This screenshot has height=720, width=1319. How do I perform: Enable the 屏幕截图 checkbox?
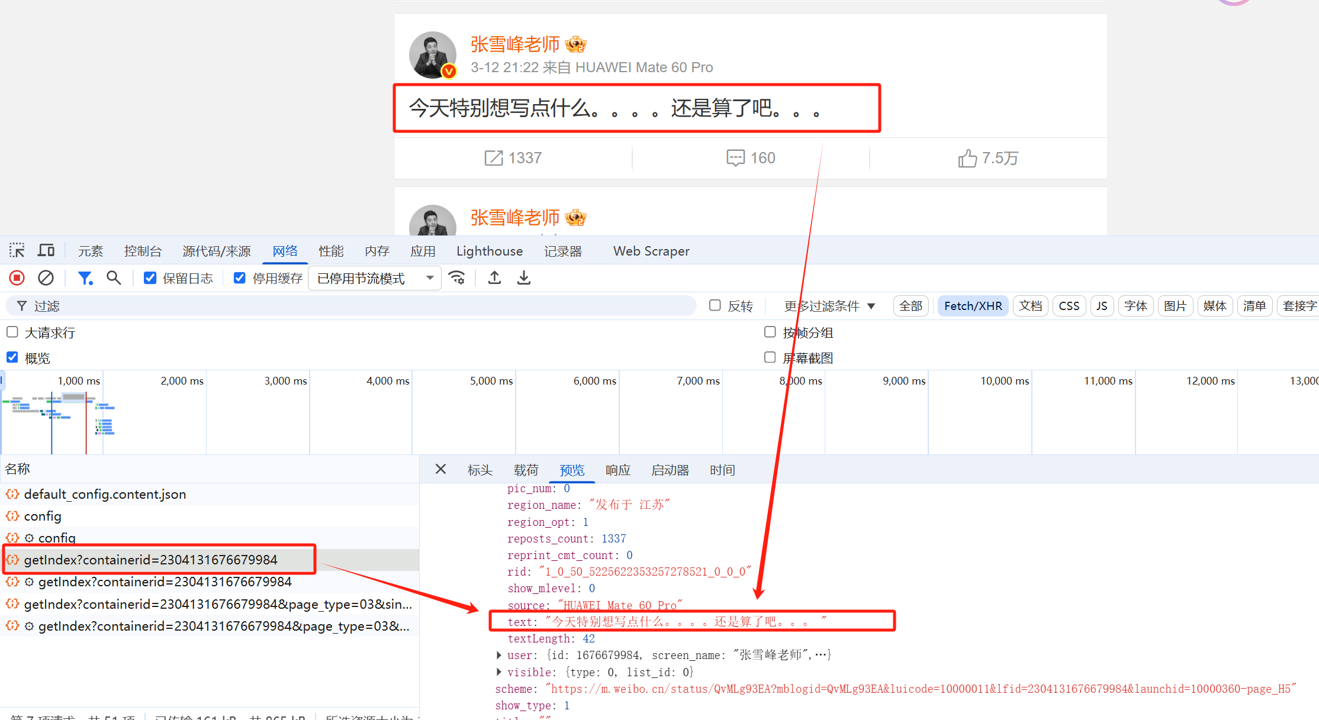click(770, 357)
